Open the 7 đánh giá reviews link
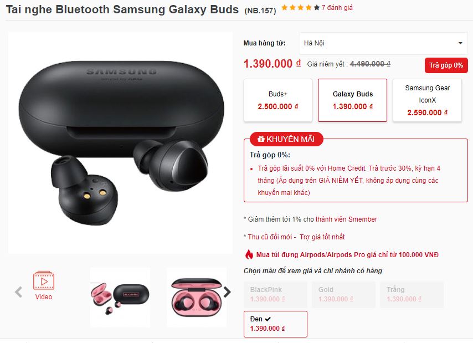 [337, 8]
